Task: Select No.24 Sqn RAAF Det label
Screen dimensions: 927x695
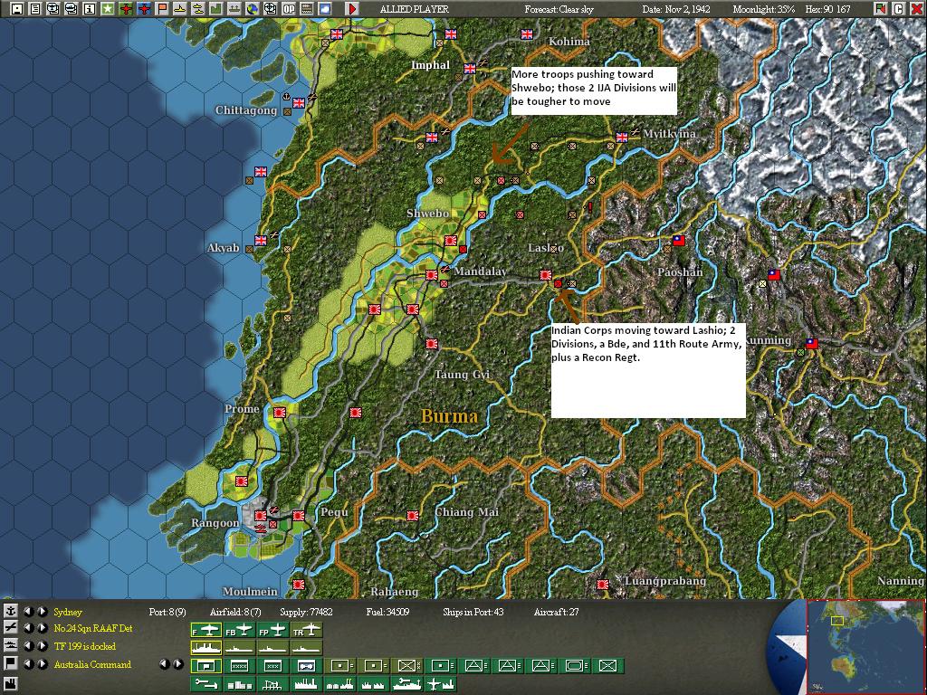Action: (93, 629)
